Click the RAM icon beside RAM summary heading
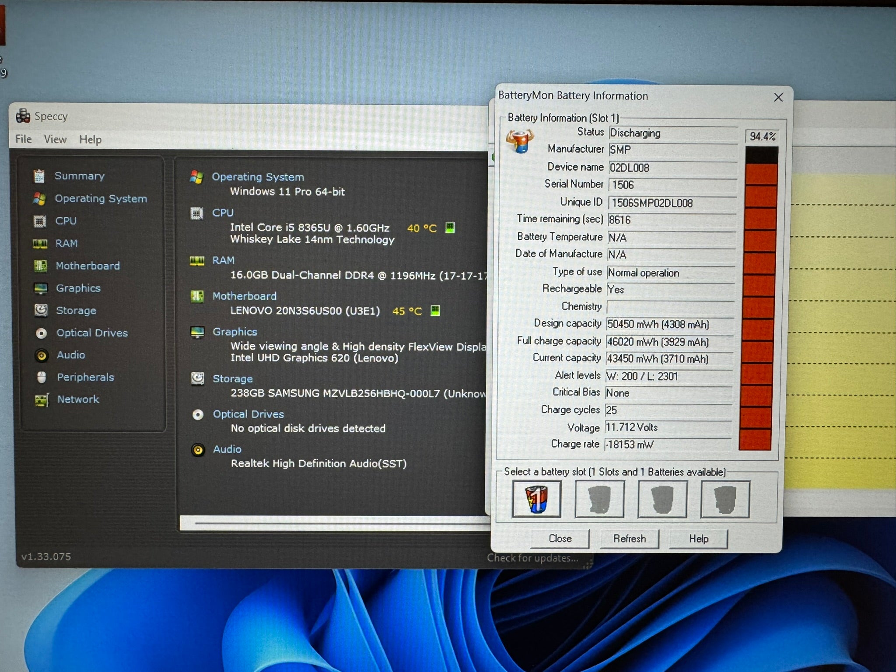 (197, 261)
